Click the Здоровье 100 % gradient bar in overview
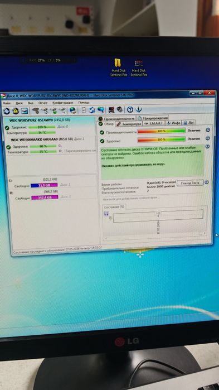Viewport: 219px width, 390px height. 162,139
